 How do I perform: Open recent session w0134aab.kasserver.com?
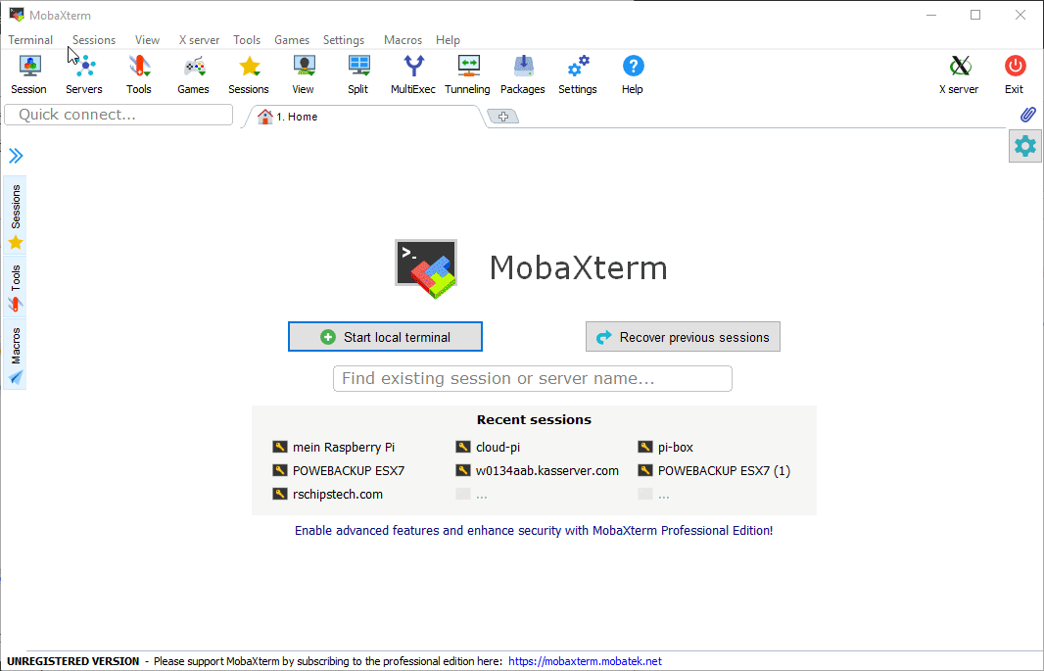pyautogui.click(x=538, y=470)
